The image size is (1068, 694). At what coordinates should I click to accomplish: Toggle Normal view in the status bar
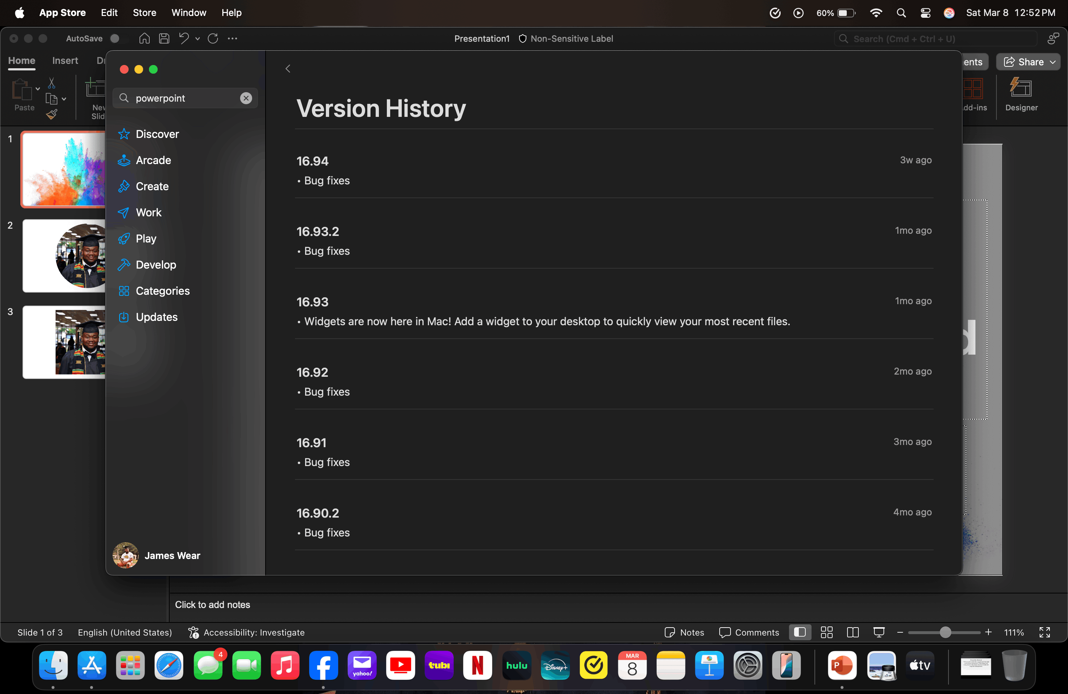[800, 632]
